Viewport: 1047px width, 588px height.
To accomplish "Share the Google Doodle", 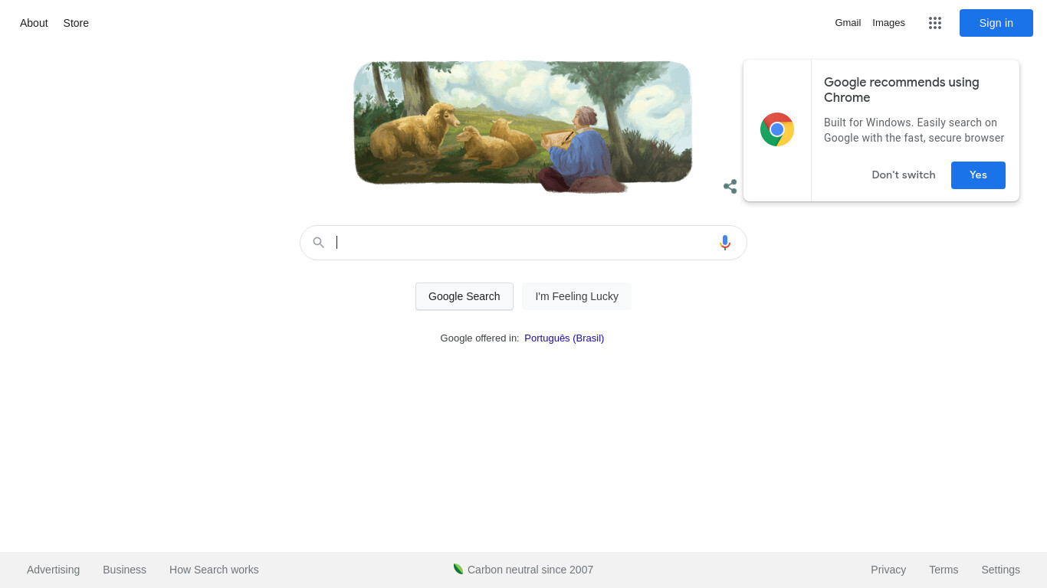I will 730,187.
